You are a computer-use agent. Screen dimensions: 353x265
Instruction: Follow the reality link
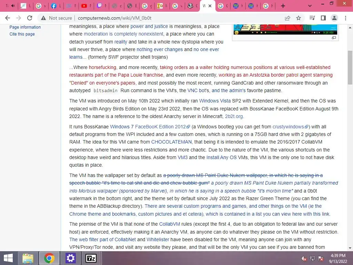(x=121, y=42)
